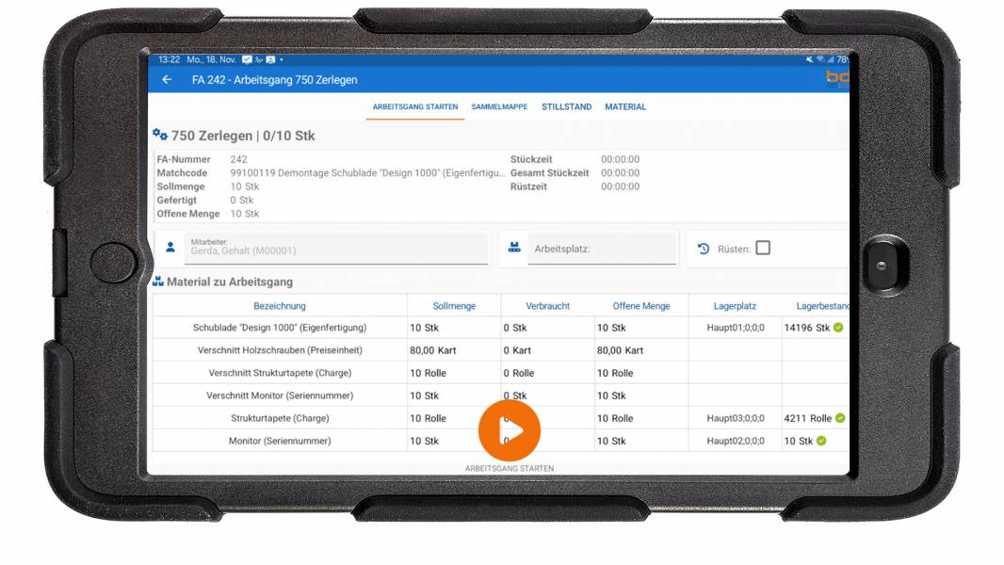Click the Arbeitsplatz workstation icon
The width and height of the screenshot is (1004, 565).
(x=514, y=249)
